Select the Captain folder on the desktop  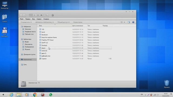(5, 18)
